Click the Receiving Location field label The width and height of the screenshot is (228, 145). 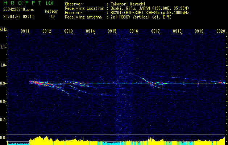[x=84, y=8]
